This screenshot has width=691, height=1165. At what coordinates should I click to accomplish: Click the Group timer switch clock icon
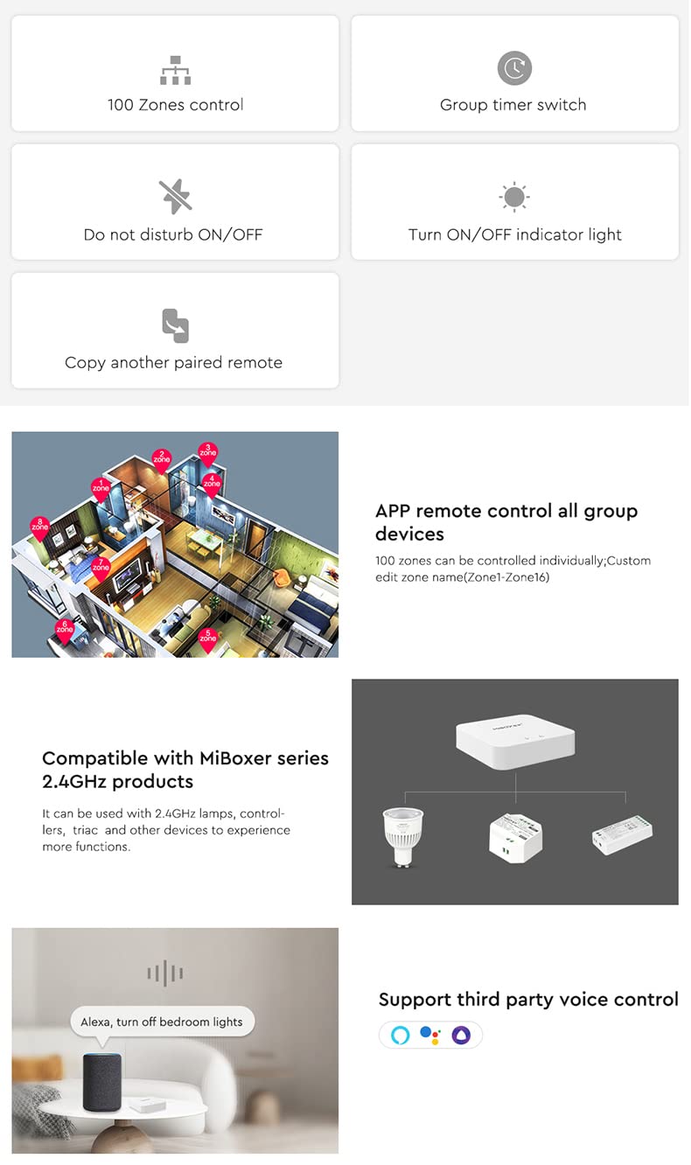coord(514,68)
